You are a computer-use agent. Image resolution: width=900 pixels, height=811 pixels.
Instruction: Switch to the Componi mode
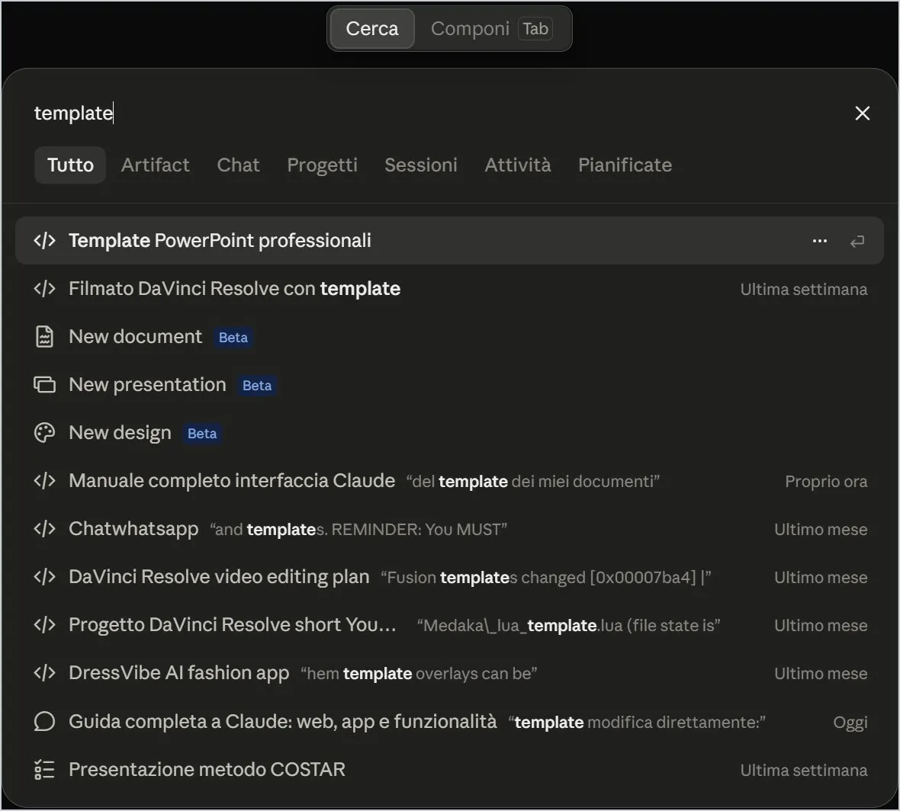click(492, 29)
